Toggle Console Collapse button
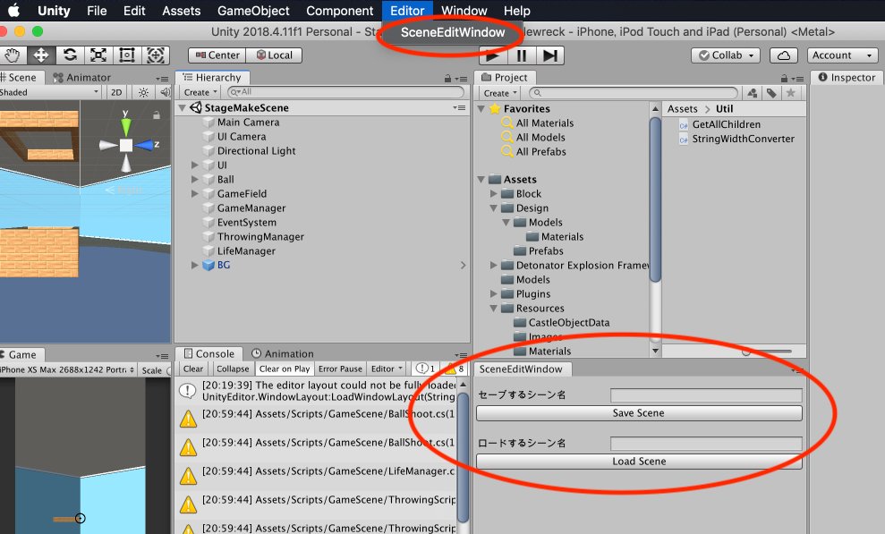 tap(233, 369)
